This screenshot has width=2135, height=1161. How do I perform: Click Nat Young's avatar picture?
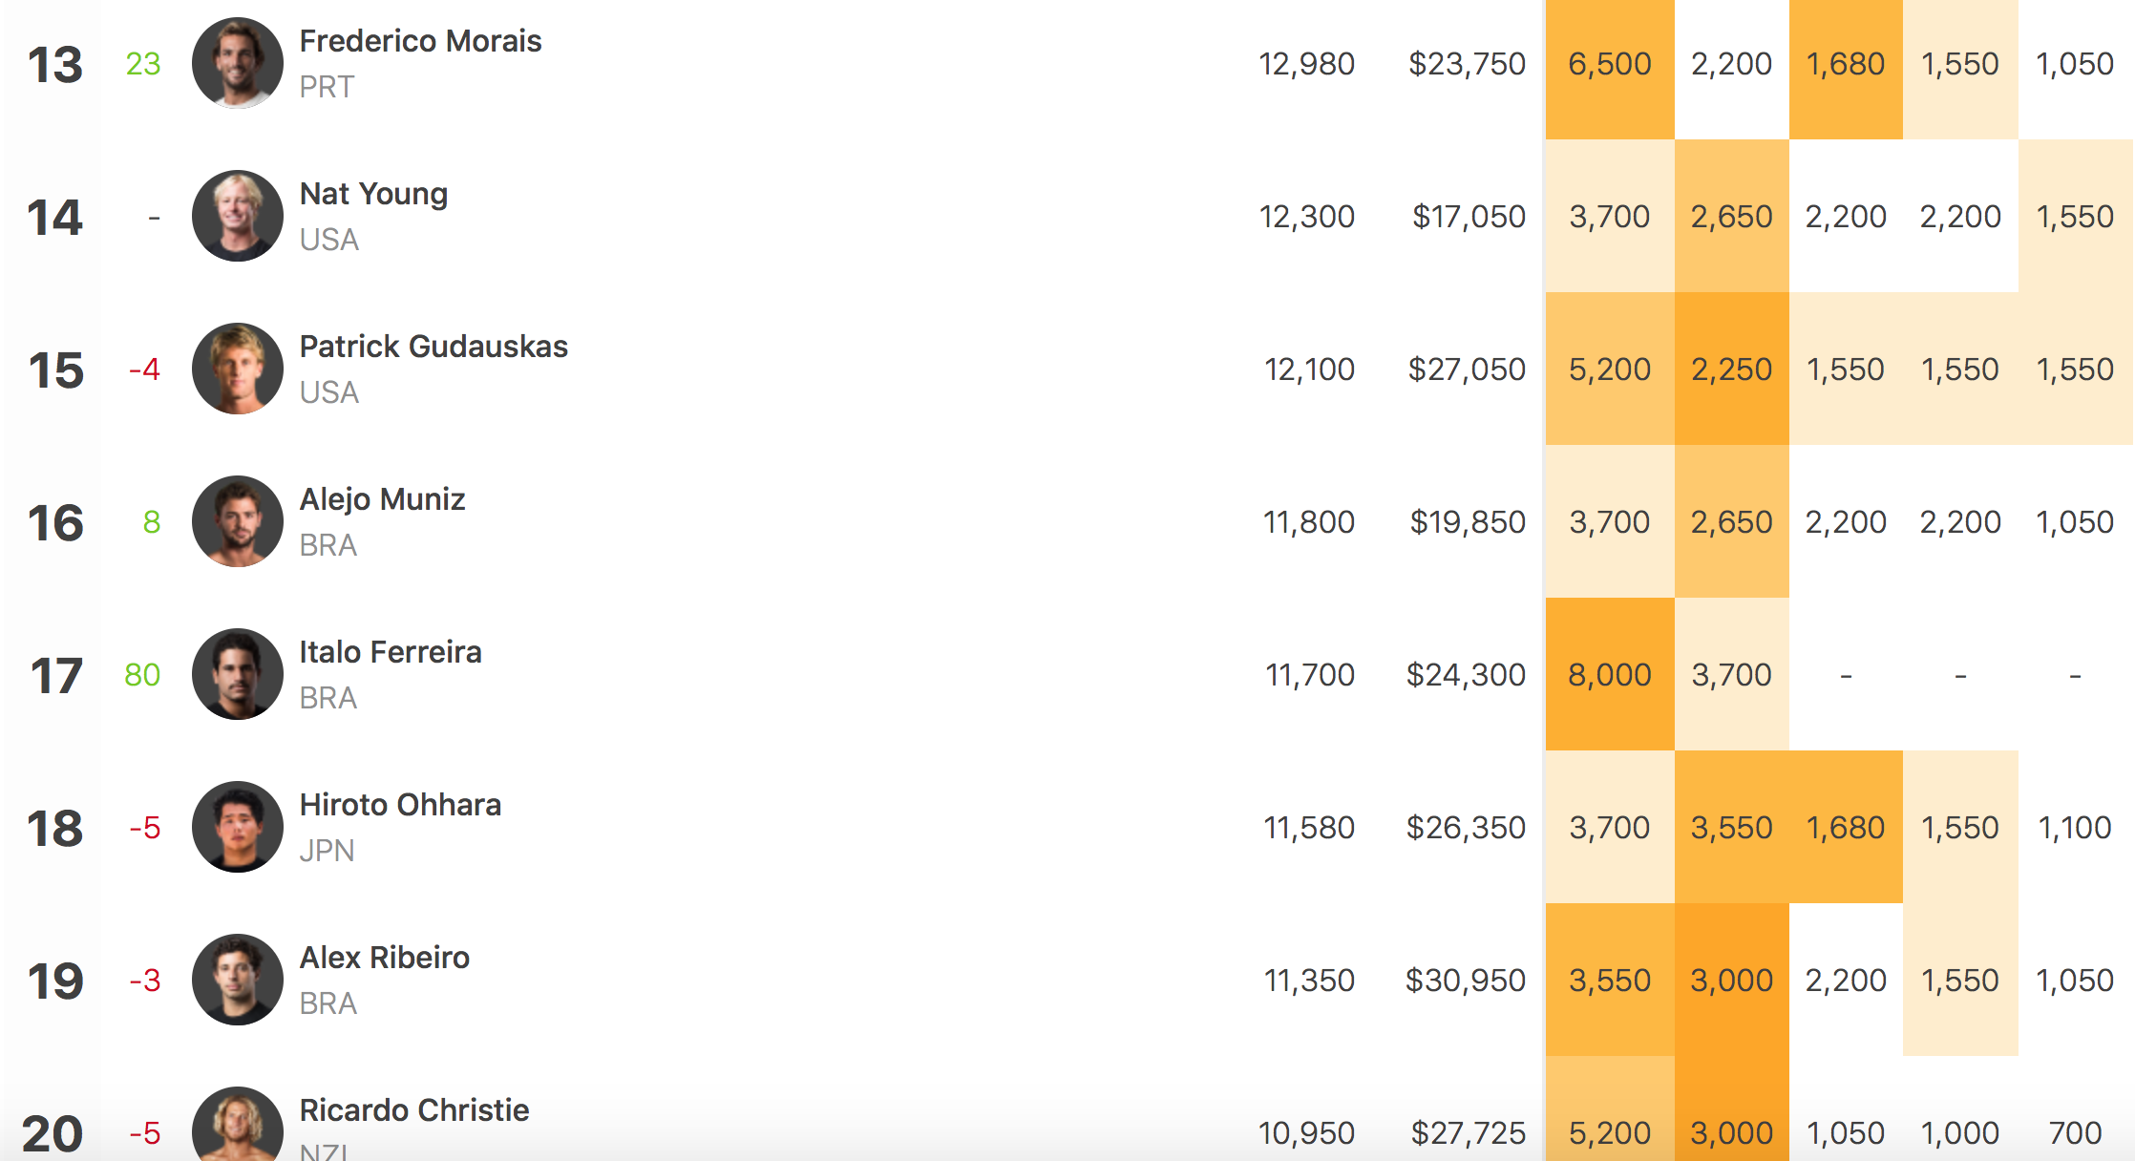238,216
